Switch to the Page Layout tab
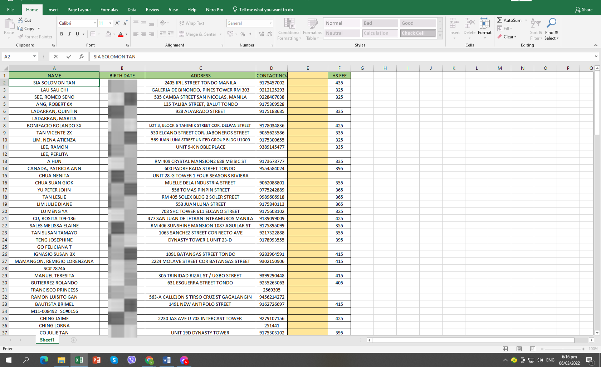Viewport: 601px width, 375px height. coord(79,10)
